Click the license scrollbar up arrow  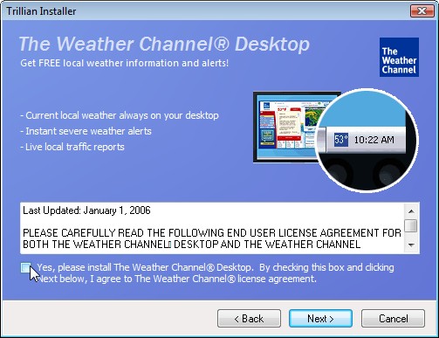(411, 211)
